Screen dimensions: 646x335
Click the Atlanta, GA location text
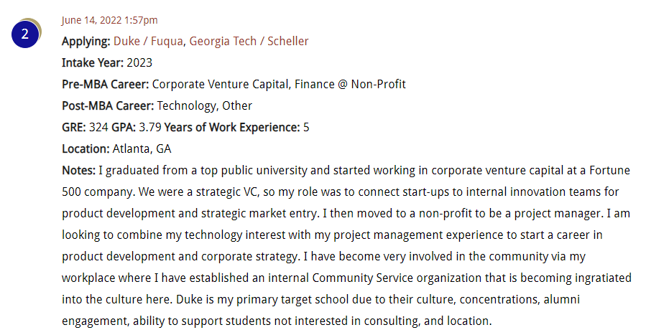pyautogui.click(x=142, y=148)
